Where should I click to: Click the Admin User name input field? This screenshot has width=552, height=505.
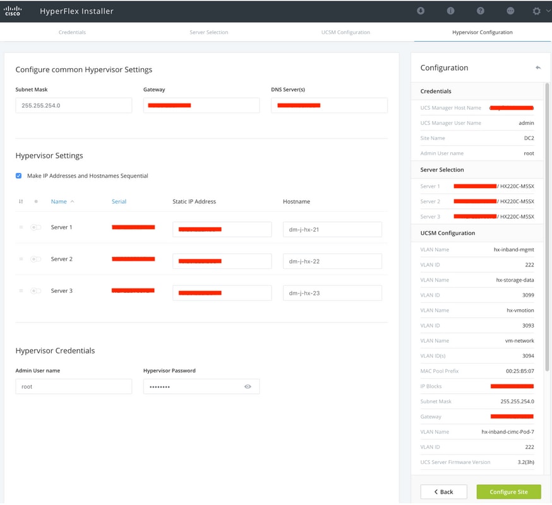73,386
